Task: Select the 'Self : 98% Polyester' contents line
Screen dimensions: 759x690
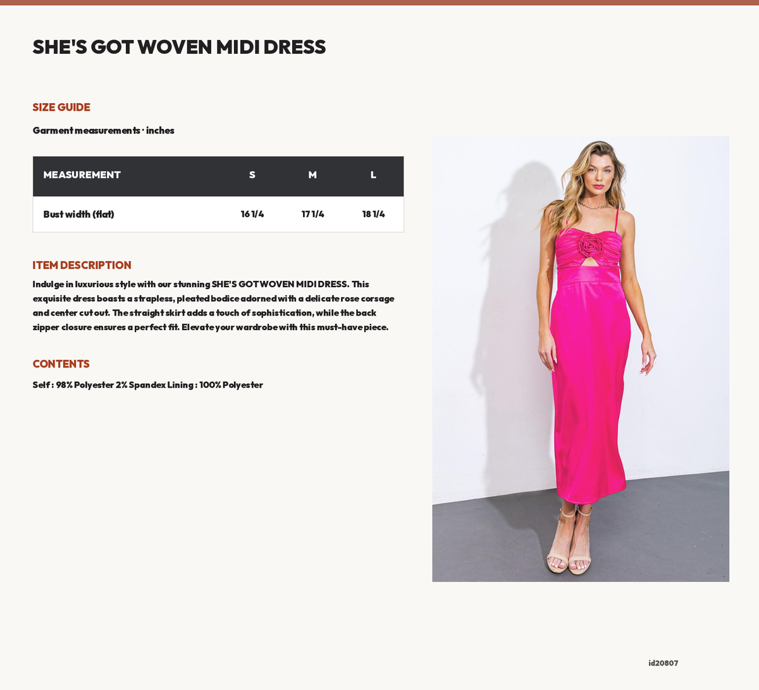Action: click(148, 385)
